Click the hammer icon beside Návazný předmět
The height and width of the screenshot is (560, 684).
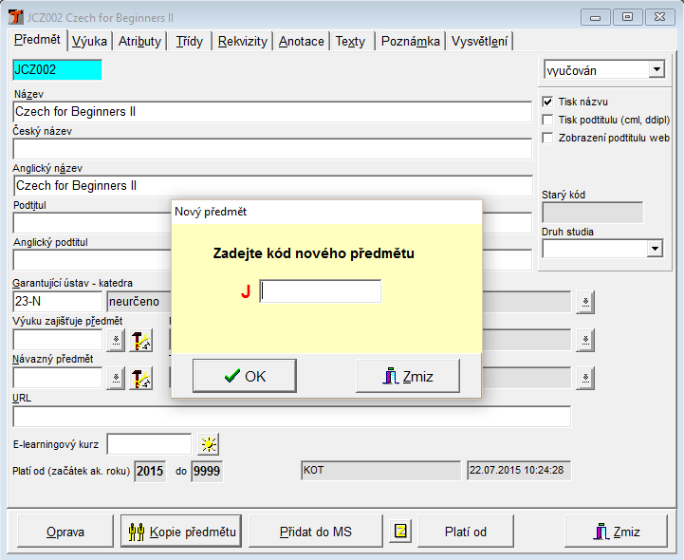pyautogui.click(x=140, y=378)
